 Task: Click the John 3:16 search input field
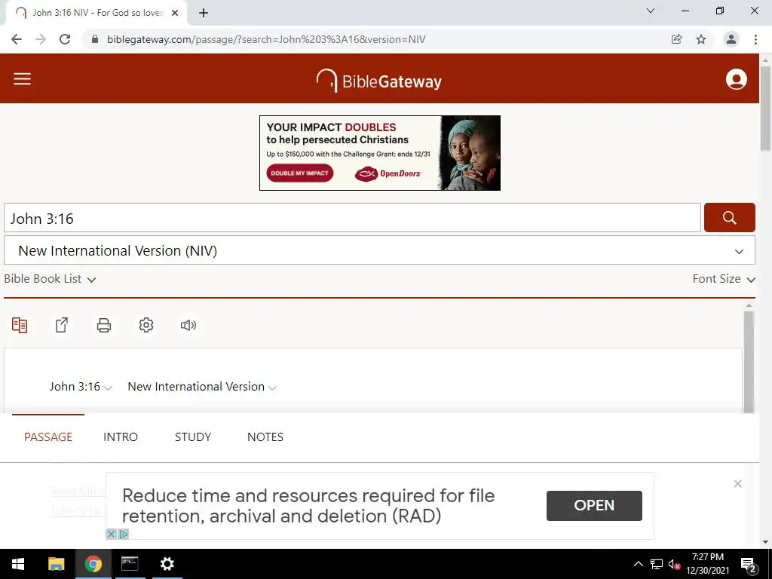point(352,218)
